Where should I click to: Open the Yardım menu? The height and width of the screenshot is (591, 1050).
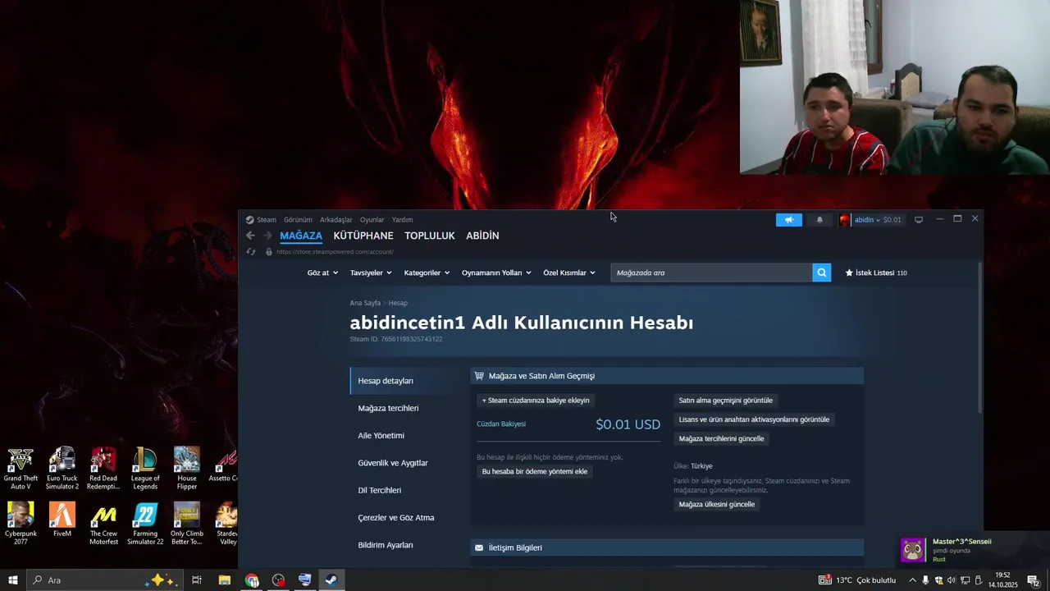[402, 220]
